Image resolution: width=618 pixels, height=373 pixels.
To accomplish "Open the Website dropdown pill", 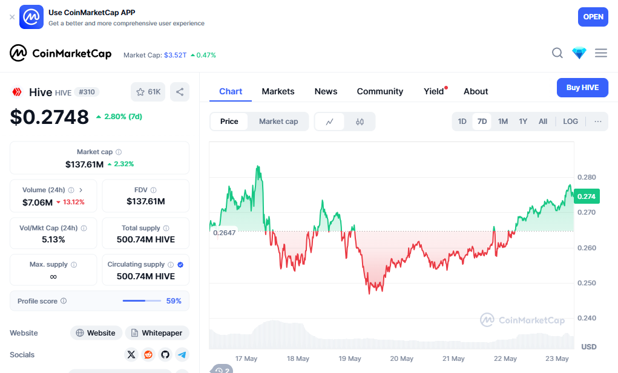I will click(x=96, y=333).
